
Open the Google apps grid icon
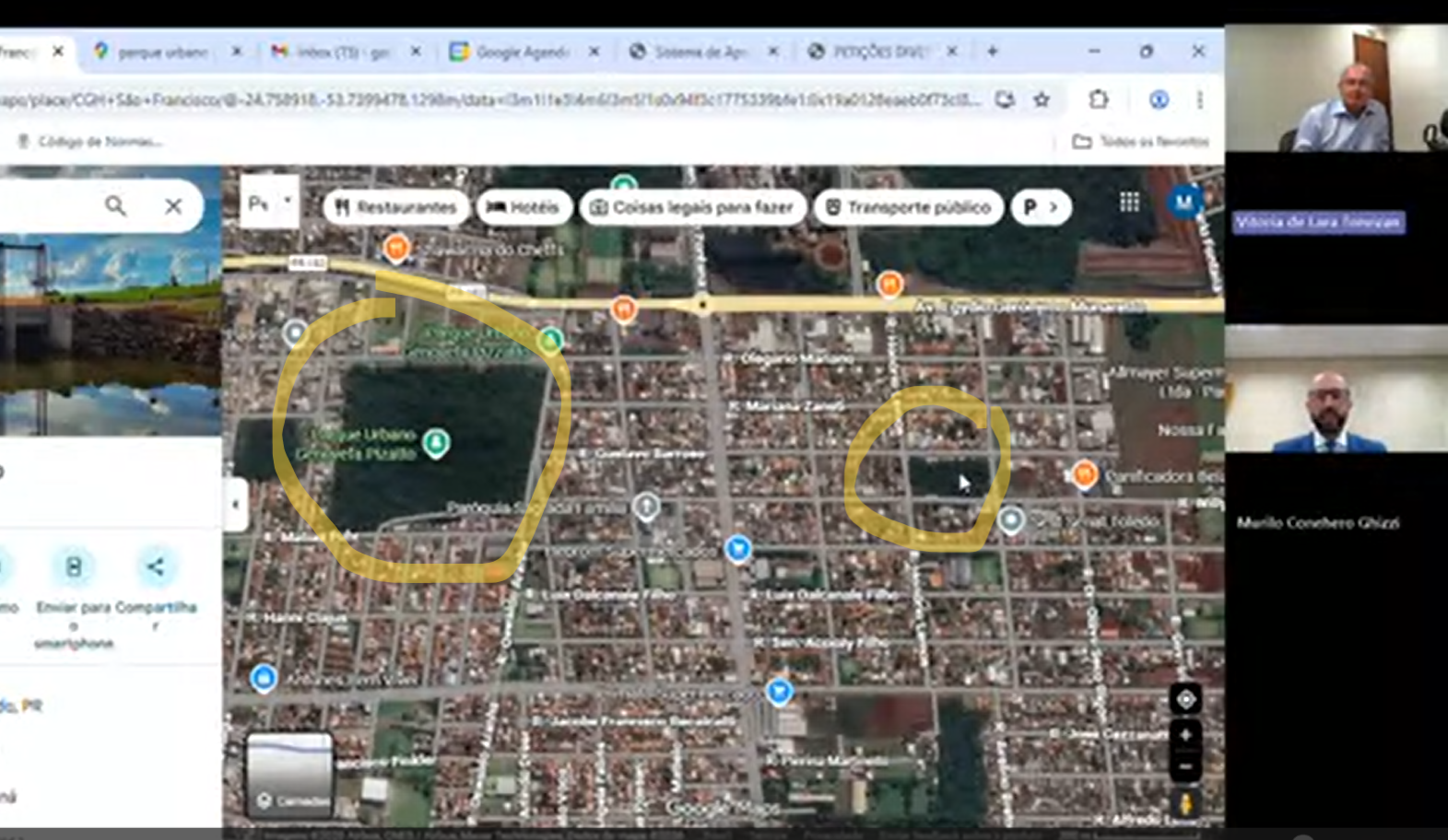click(1129, 203)
